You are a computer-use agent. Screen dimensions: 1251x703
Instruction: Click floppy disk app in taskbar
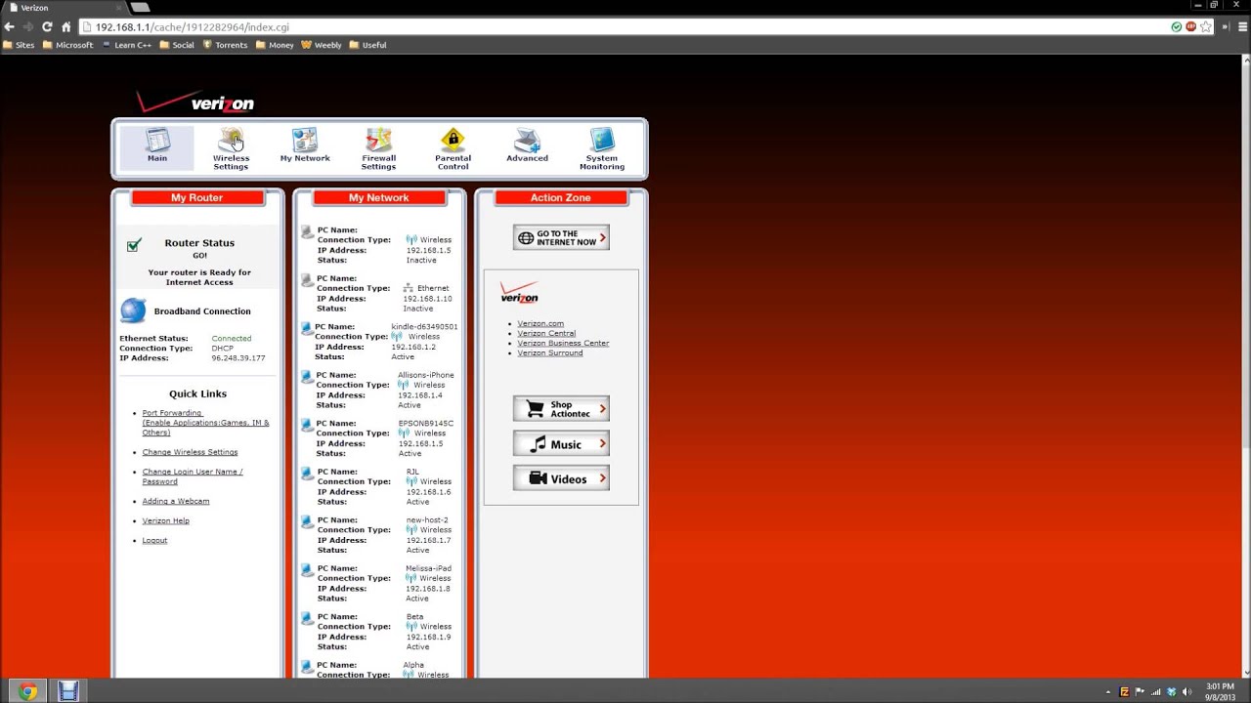[x=67, y=691]
